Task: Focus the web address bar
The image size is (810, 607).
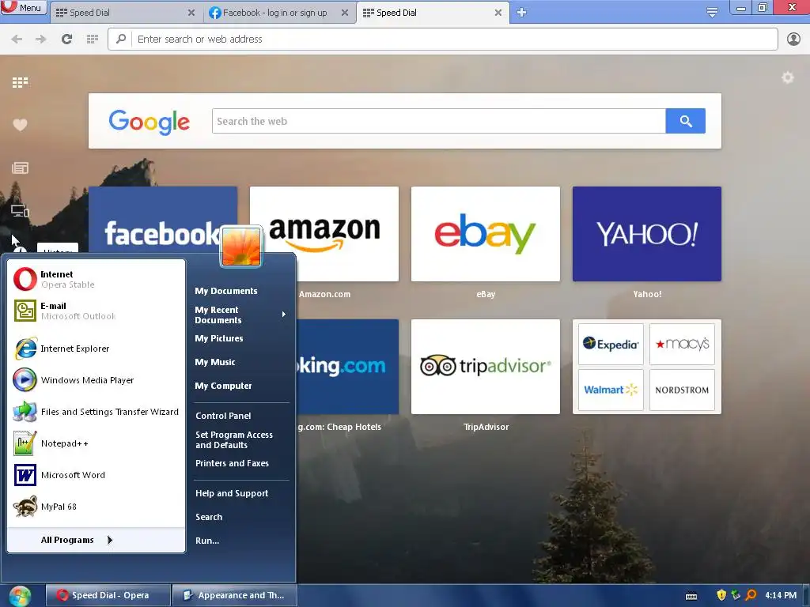Action: click(443, 40)
